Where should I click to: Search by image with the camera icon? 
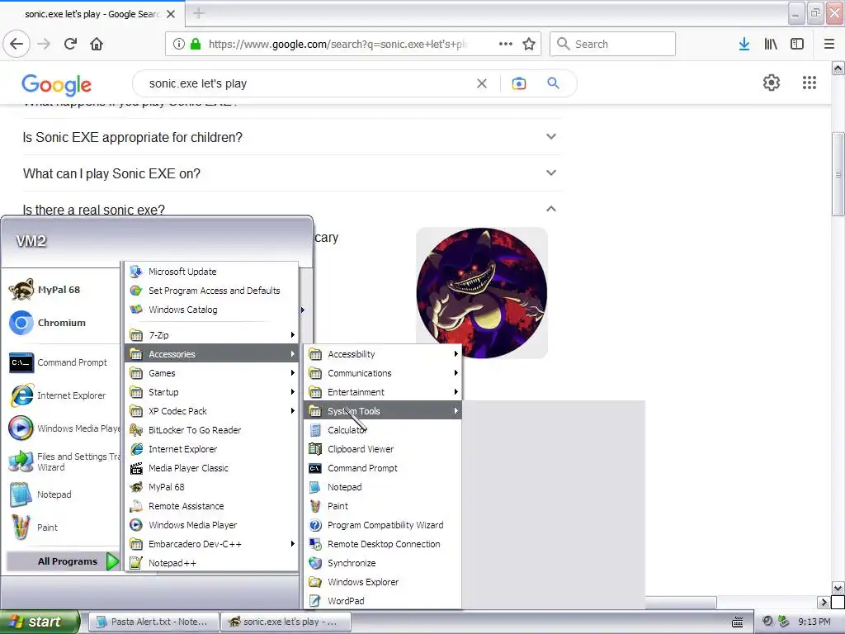(518, 83)
